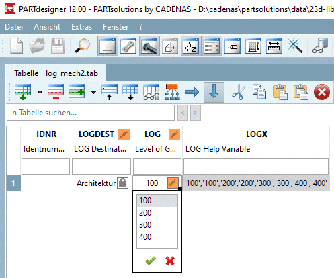Click the LOGDEST column edit pencil icon
Image resolution: width=334 pixels, height=278 pixels.
click(x=124, y=134)
